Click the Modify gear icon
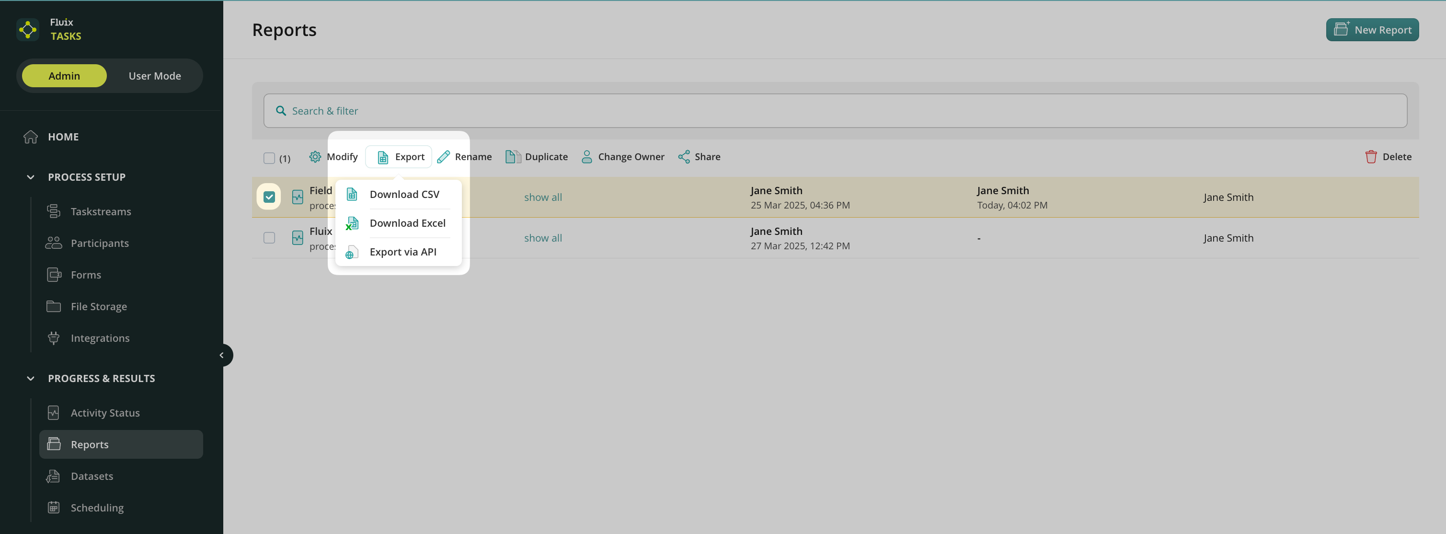Screen dimensions: 1446x534 pos(315,157)
